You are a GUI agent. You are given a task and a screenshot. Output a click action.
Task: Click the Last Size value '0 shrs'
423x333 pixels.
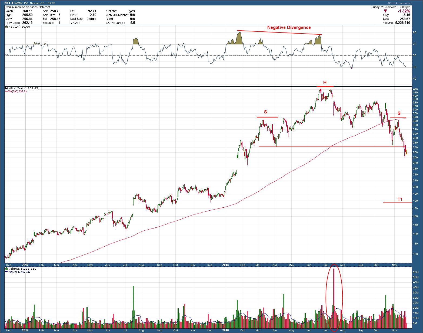pyautogui.click(x=91, y=19)
